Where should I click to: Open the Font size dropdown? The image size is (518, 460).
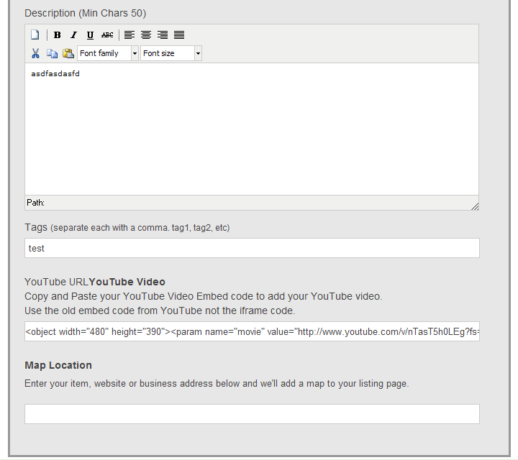tap(166, 53)
